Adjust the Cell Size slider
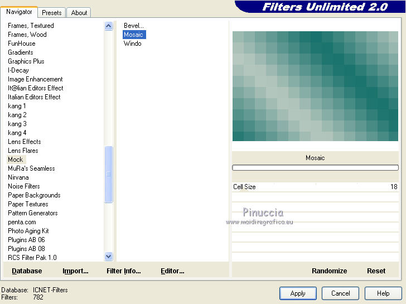406x304 pixels. click(315, 187)
